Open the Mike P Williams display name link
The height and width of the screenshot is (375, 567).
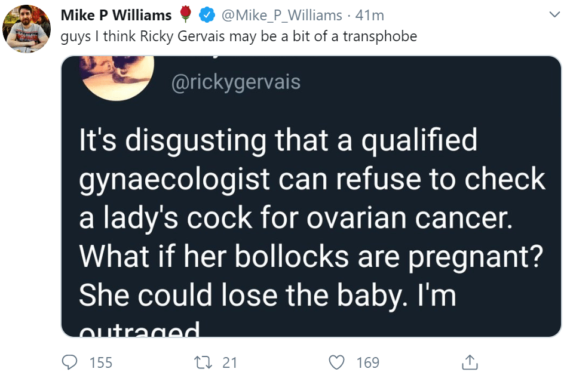[116, 15]
